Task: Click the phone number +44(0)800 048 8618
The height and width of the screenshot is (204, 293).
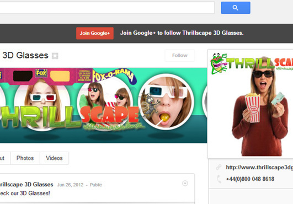Action: [250, 179]
